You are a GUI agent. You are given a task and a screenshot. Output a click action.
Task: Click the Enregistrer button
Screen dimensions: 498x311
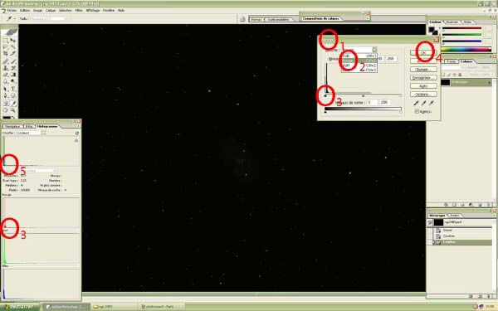[423, 78]
